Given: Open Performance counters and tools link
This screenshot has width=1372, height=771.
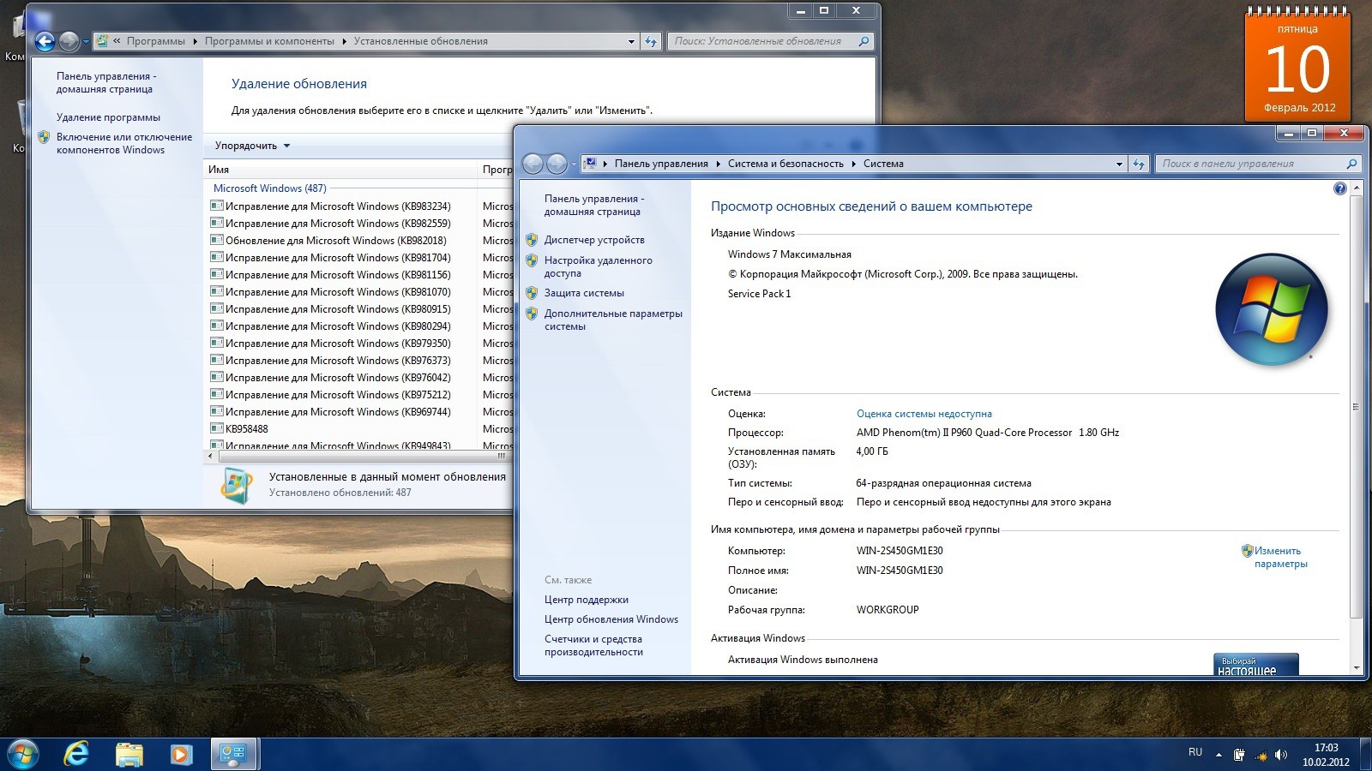Looking at the screenshot, I should pos(593,645).
